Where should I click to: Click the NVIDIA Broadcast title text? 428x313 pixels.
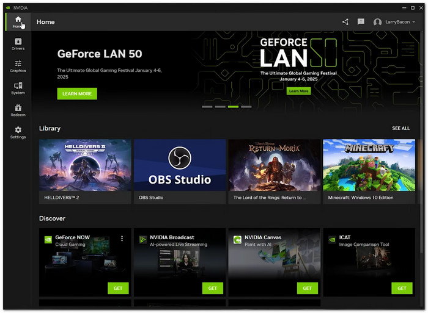[x=172, y=237]
